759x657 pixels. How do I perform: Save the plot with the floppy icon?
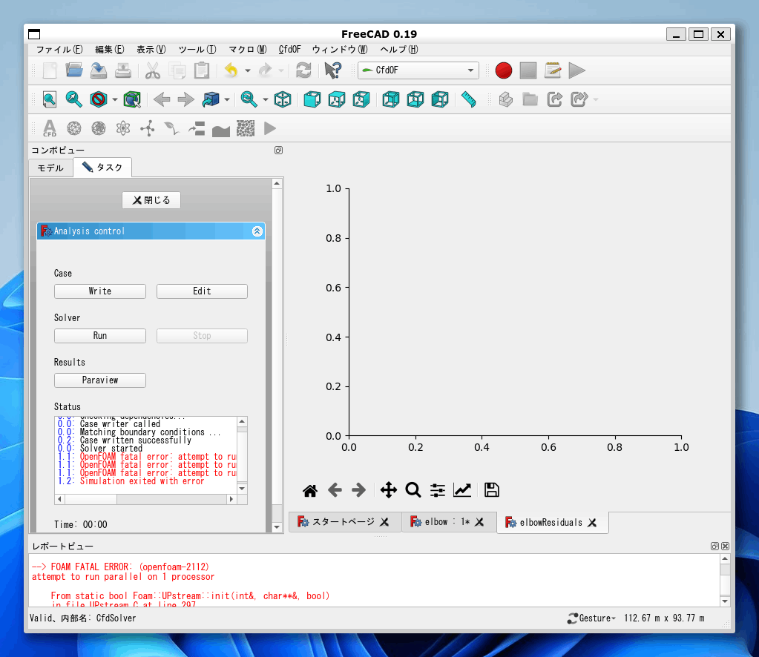[492, 490]
